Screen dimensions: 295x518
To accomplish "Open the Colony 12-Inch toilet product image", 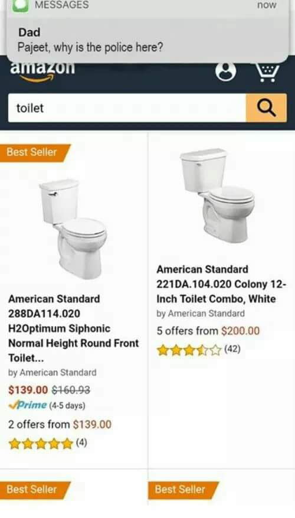I will 217,196.
